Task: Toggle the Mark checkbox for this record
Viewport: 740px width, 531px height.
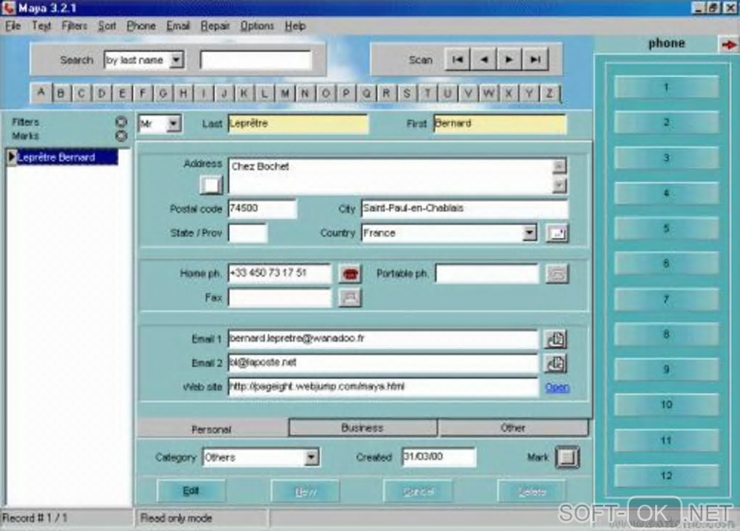Action: point(567,457)
